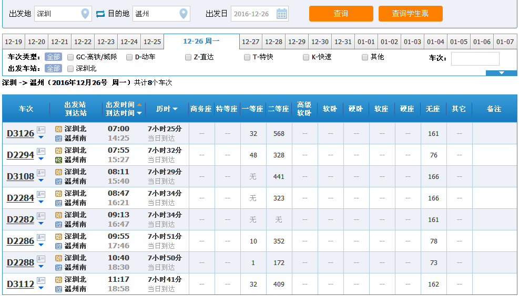Expand the filter panel with blue arrow
519x296 pixels.
[x=502, y=72]
